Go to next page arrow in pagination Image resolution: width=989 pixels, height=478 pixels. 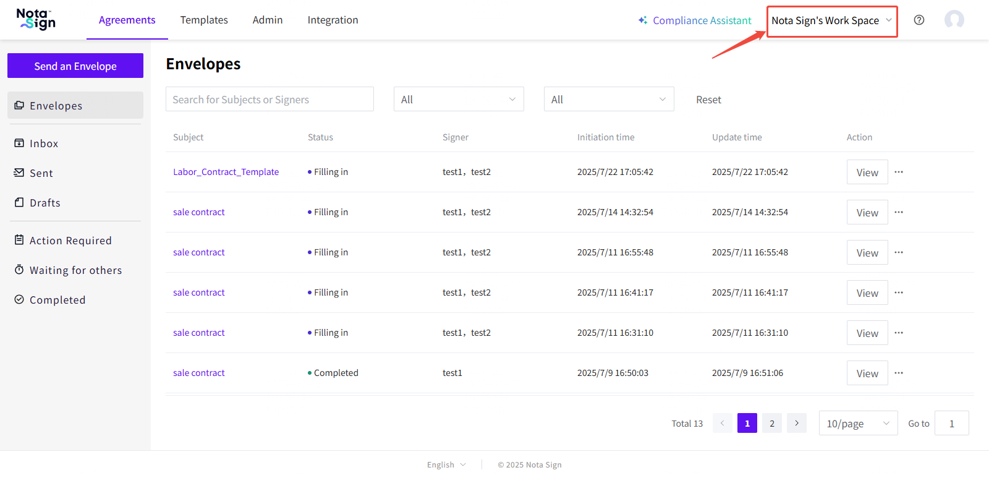click(x=796, y=423)
